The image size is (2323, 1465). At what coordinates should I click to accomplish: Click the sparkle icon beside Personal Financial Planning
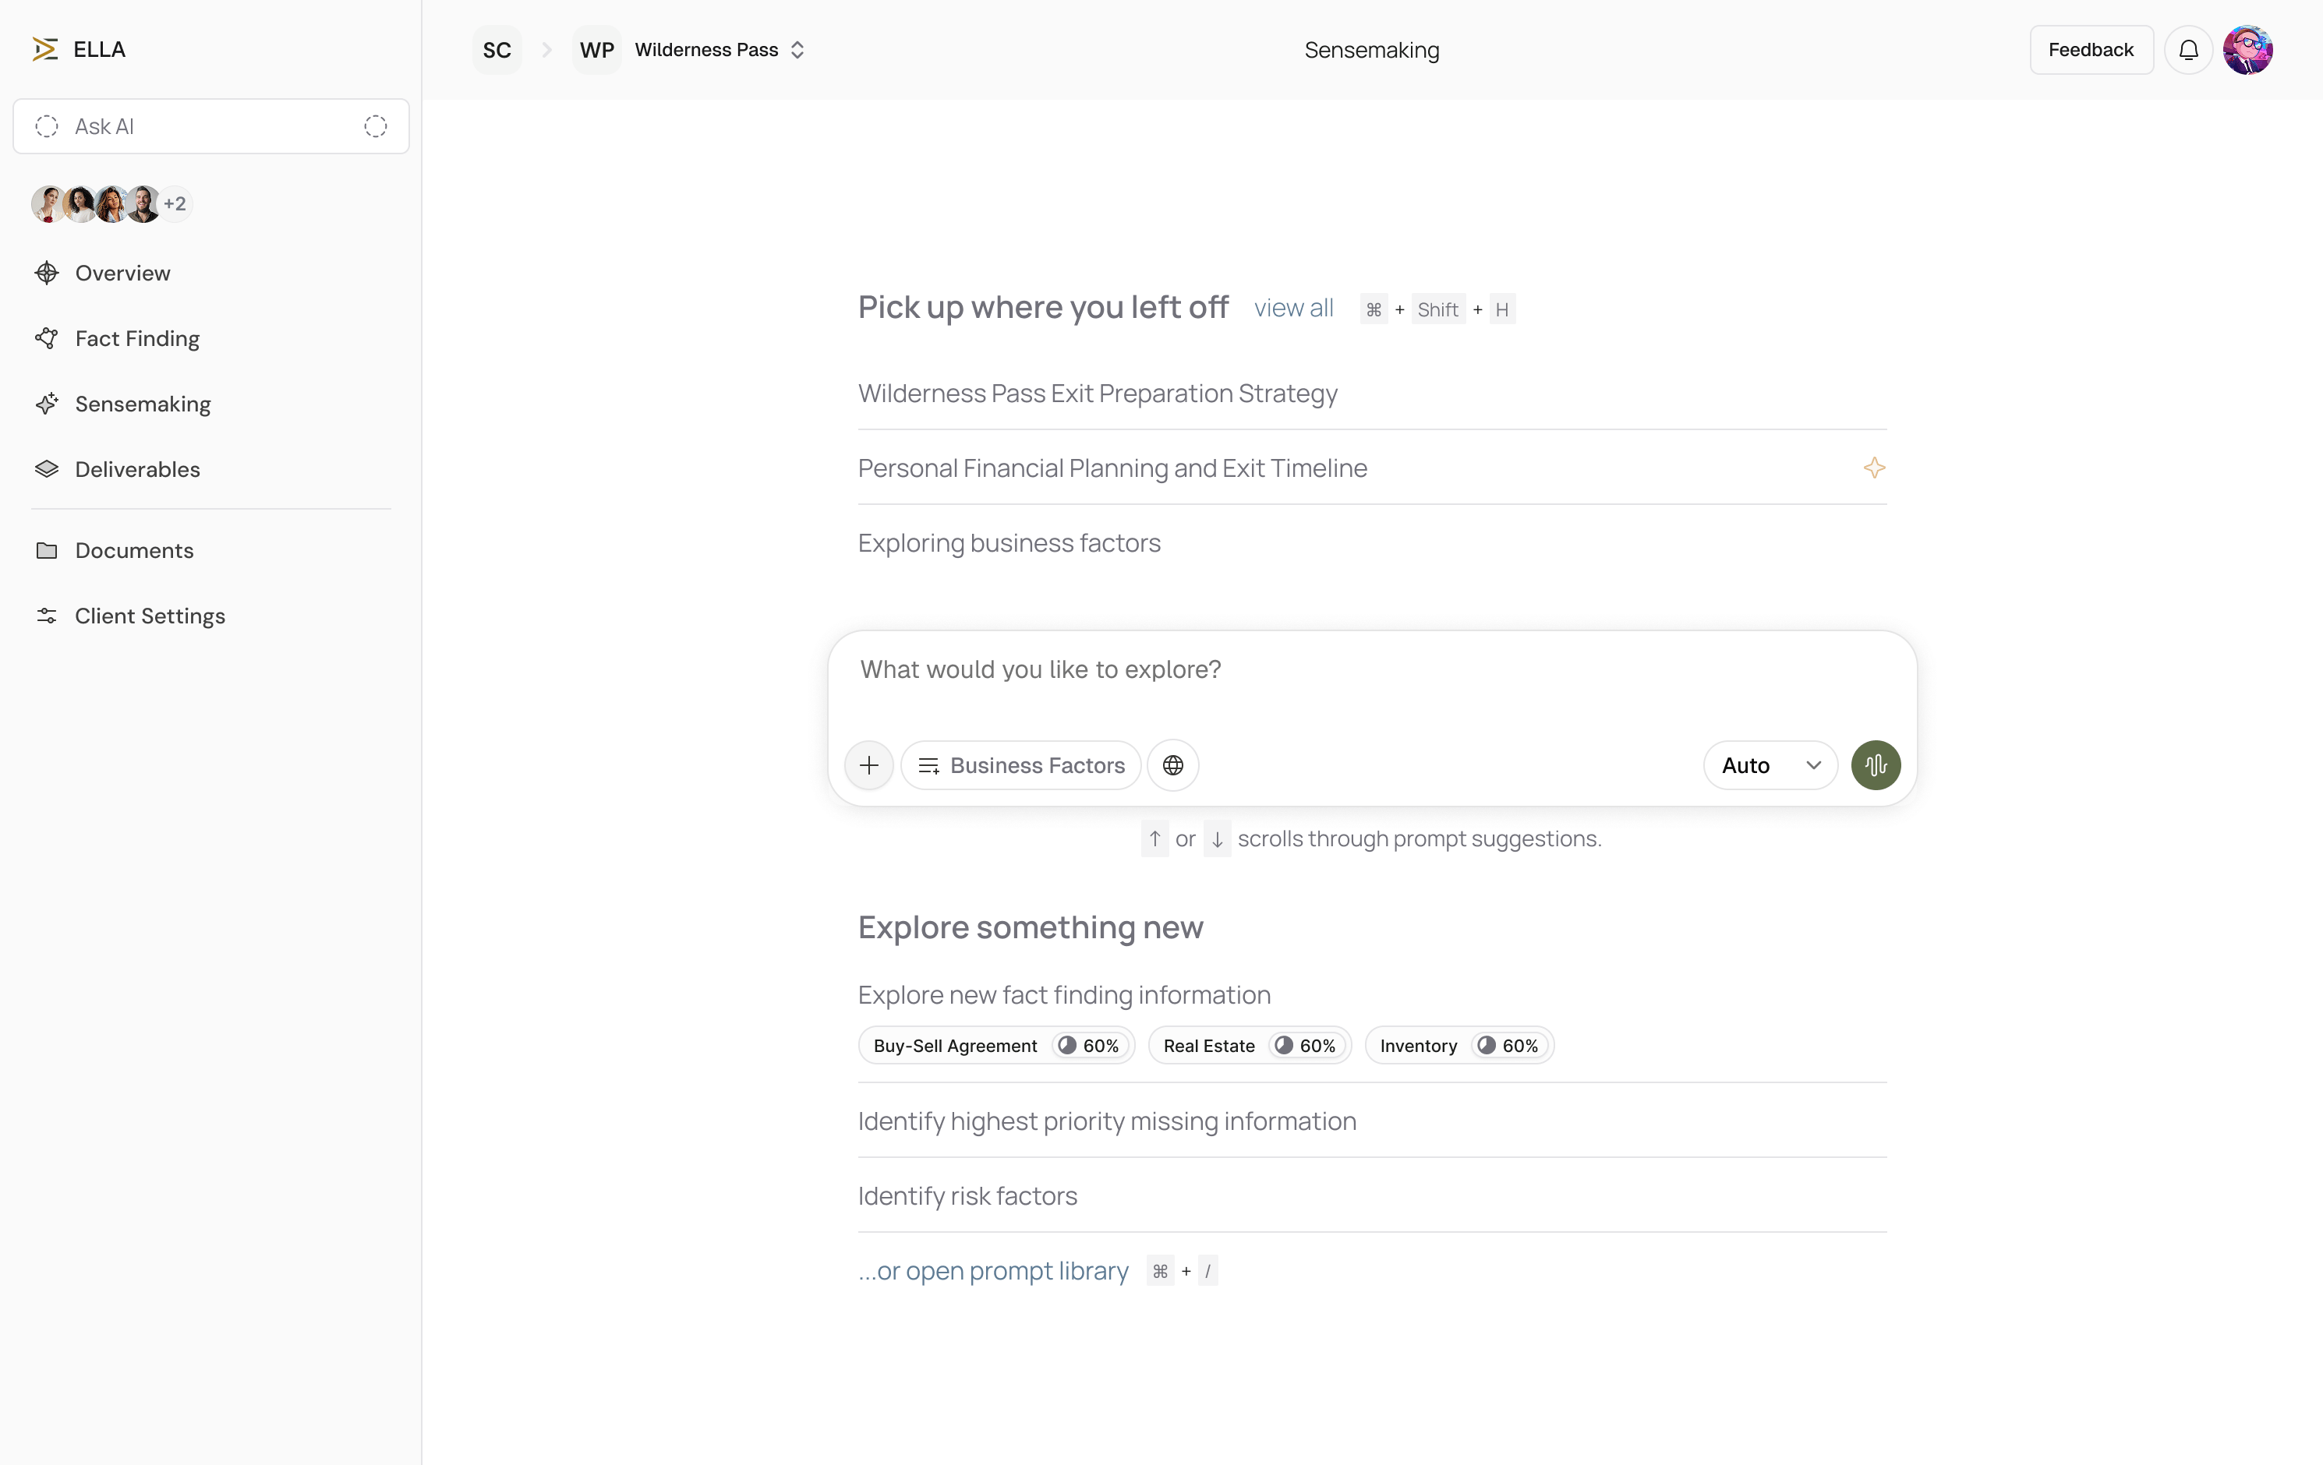(x=1875, y=468)
